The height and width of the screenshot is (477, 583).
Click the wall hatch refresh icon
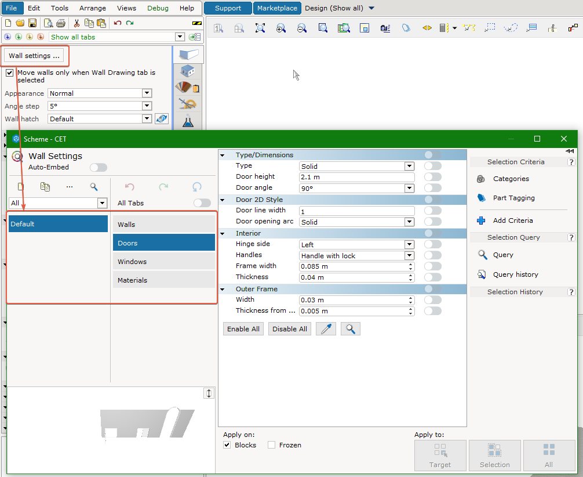pos(162,119)
